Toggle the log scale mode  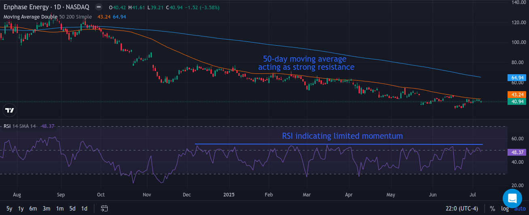coord(505,209)
